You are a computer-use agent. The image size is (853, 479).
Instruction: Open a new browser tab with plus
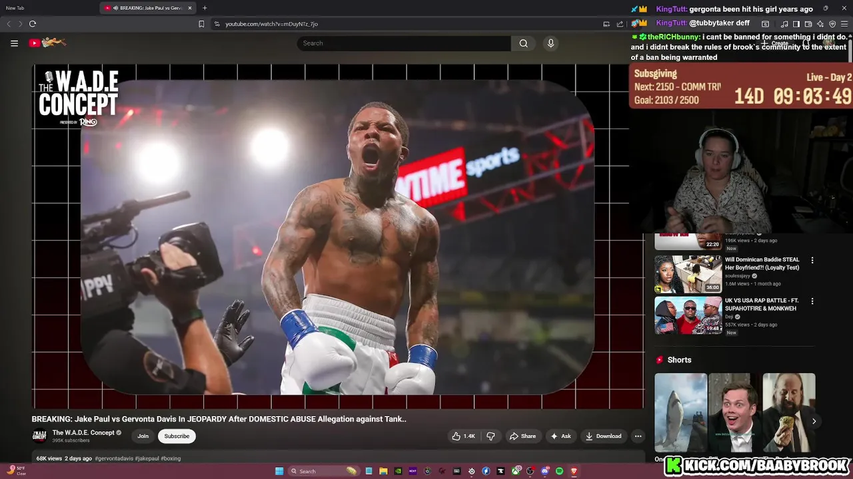[205, 8]
